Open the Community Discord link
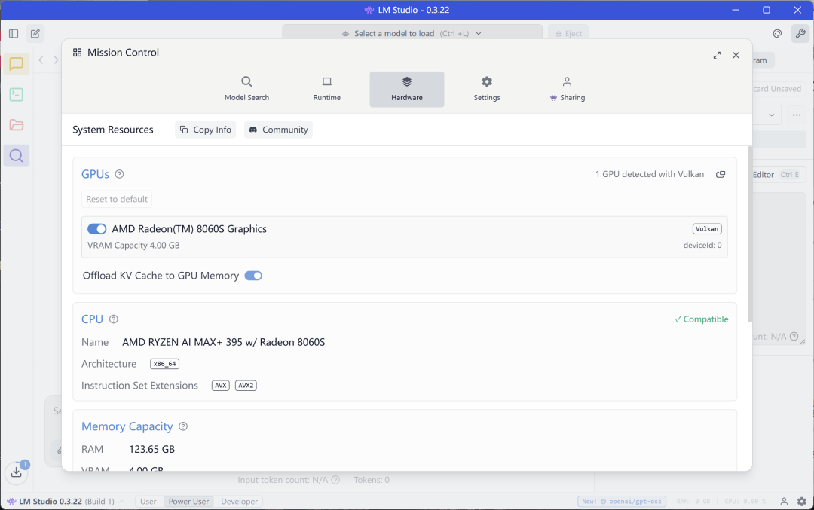Screen dimensions: 814x510 279,130
